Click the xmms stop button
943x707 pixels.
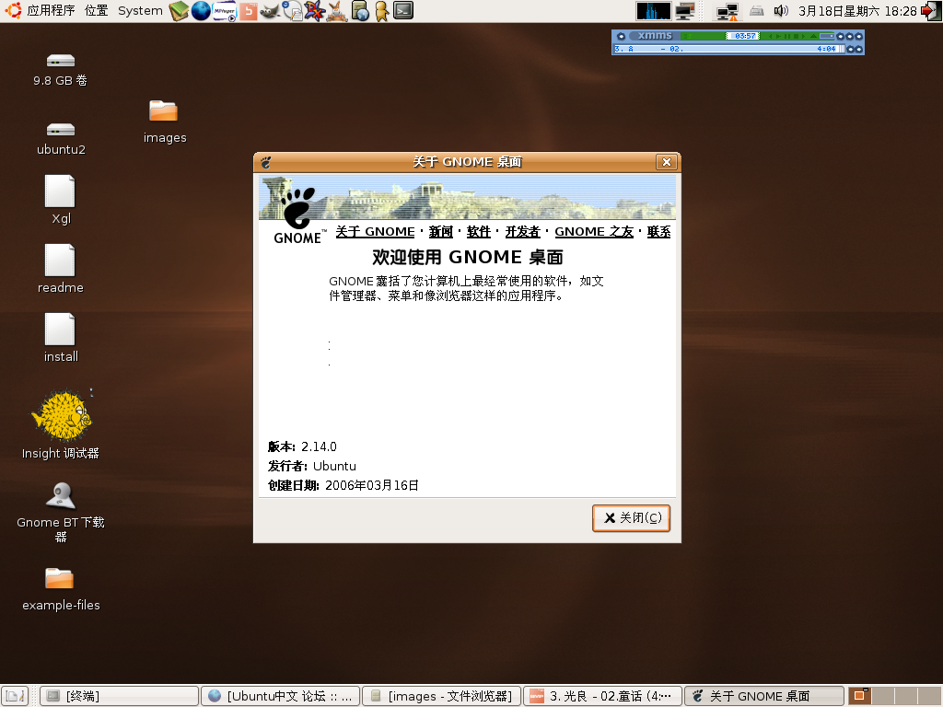click(x=796, y=36)
